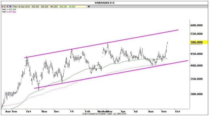This screenshot has height=116, width=210.
Task: Click the Jul label on the time axis
Action: pyautogui.click(x=136, y=111)
